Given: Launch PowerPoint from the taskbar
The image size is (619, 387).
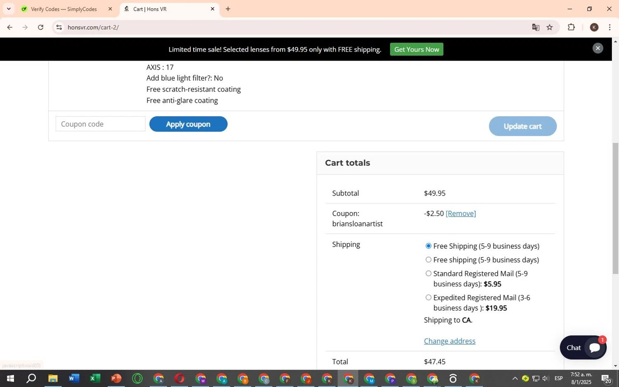Looking at the screenshot, I should pyautogui.click(x=116, y=378).
